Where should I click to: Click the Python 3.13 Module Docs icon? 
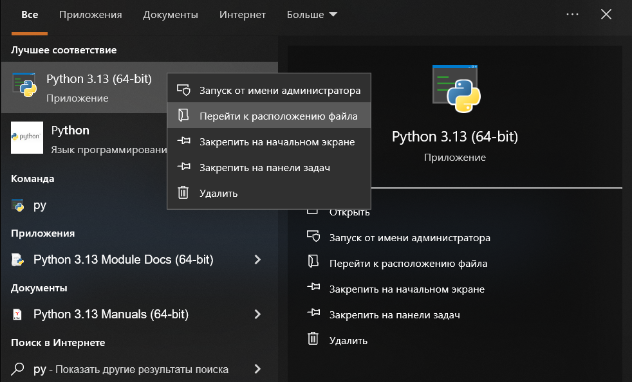(18, 260)
